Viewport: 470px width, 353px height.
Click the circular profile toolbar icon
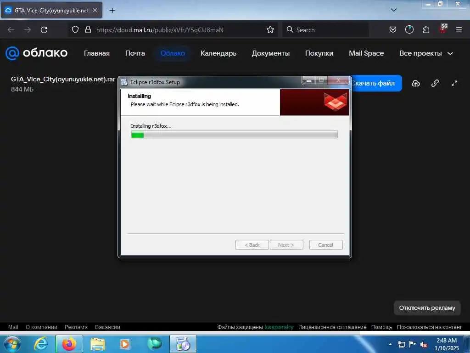point(409,29)
